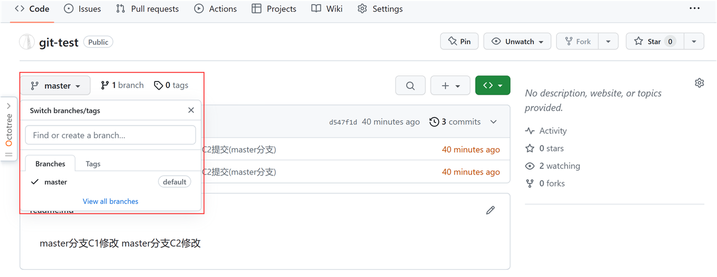The height and width of the screenshot is (277, 717).
Task: Click the repository settings gear icon
Action: 699,83
